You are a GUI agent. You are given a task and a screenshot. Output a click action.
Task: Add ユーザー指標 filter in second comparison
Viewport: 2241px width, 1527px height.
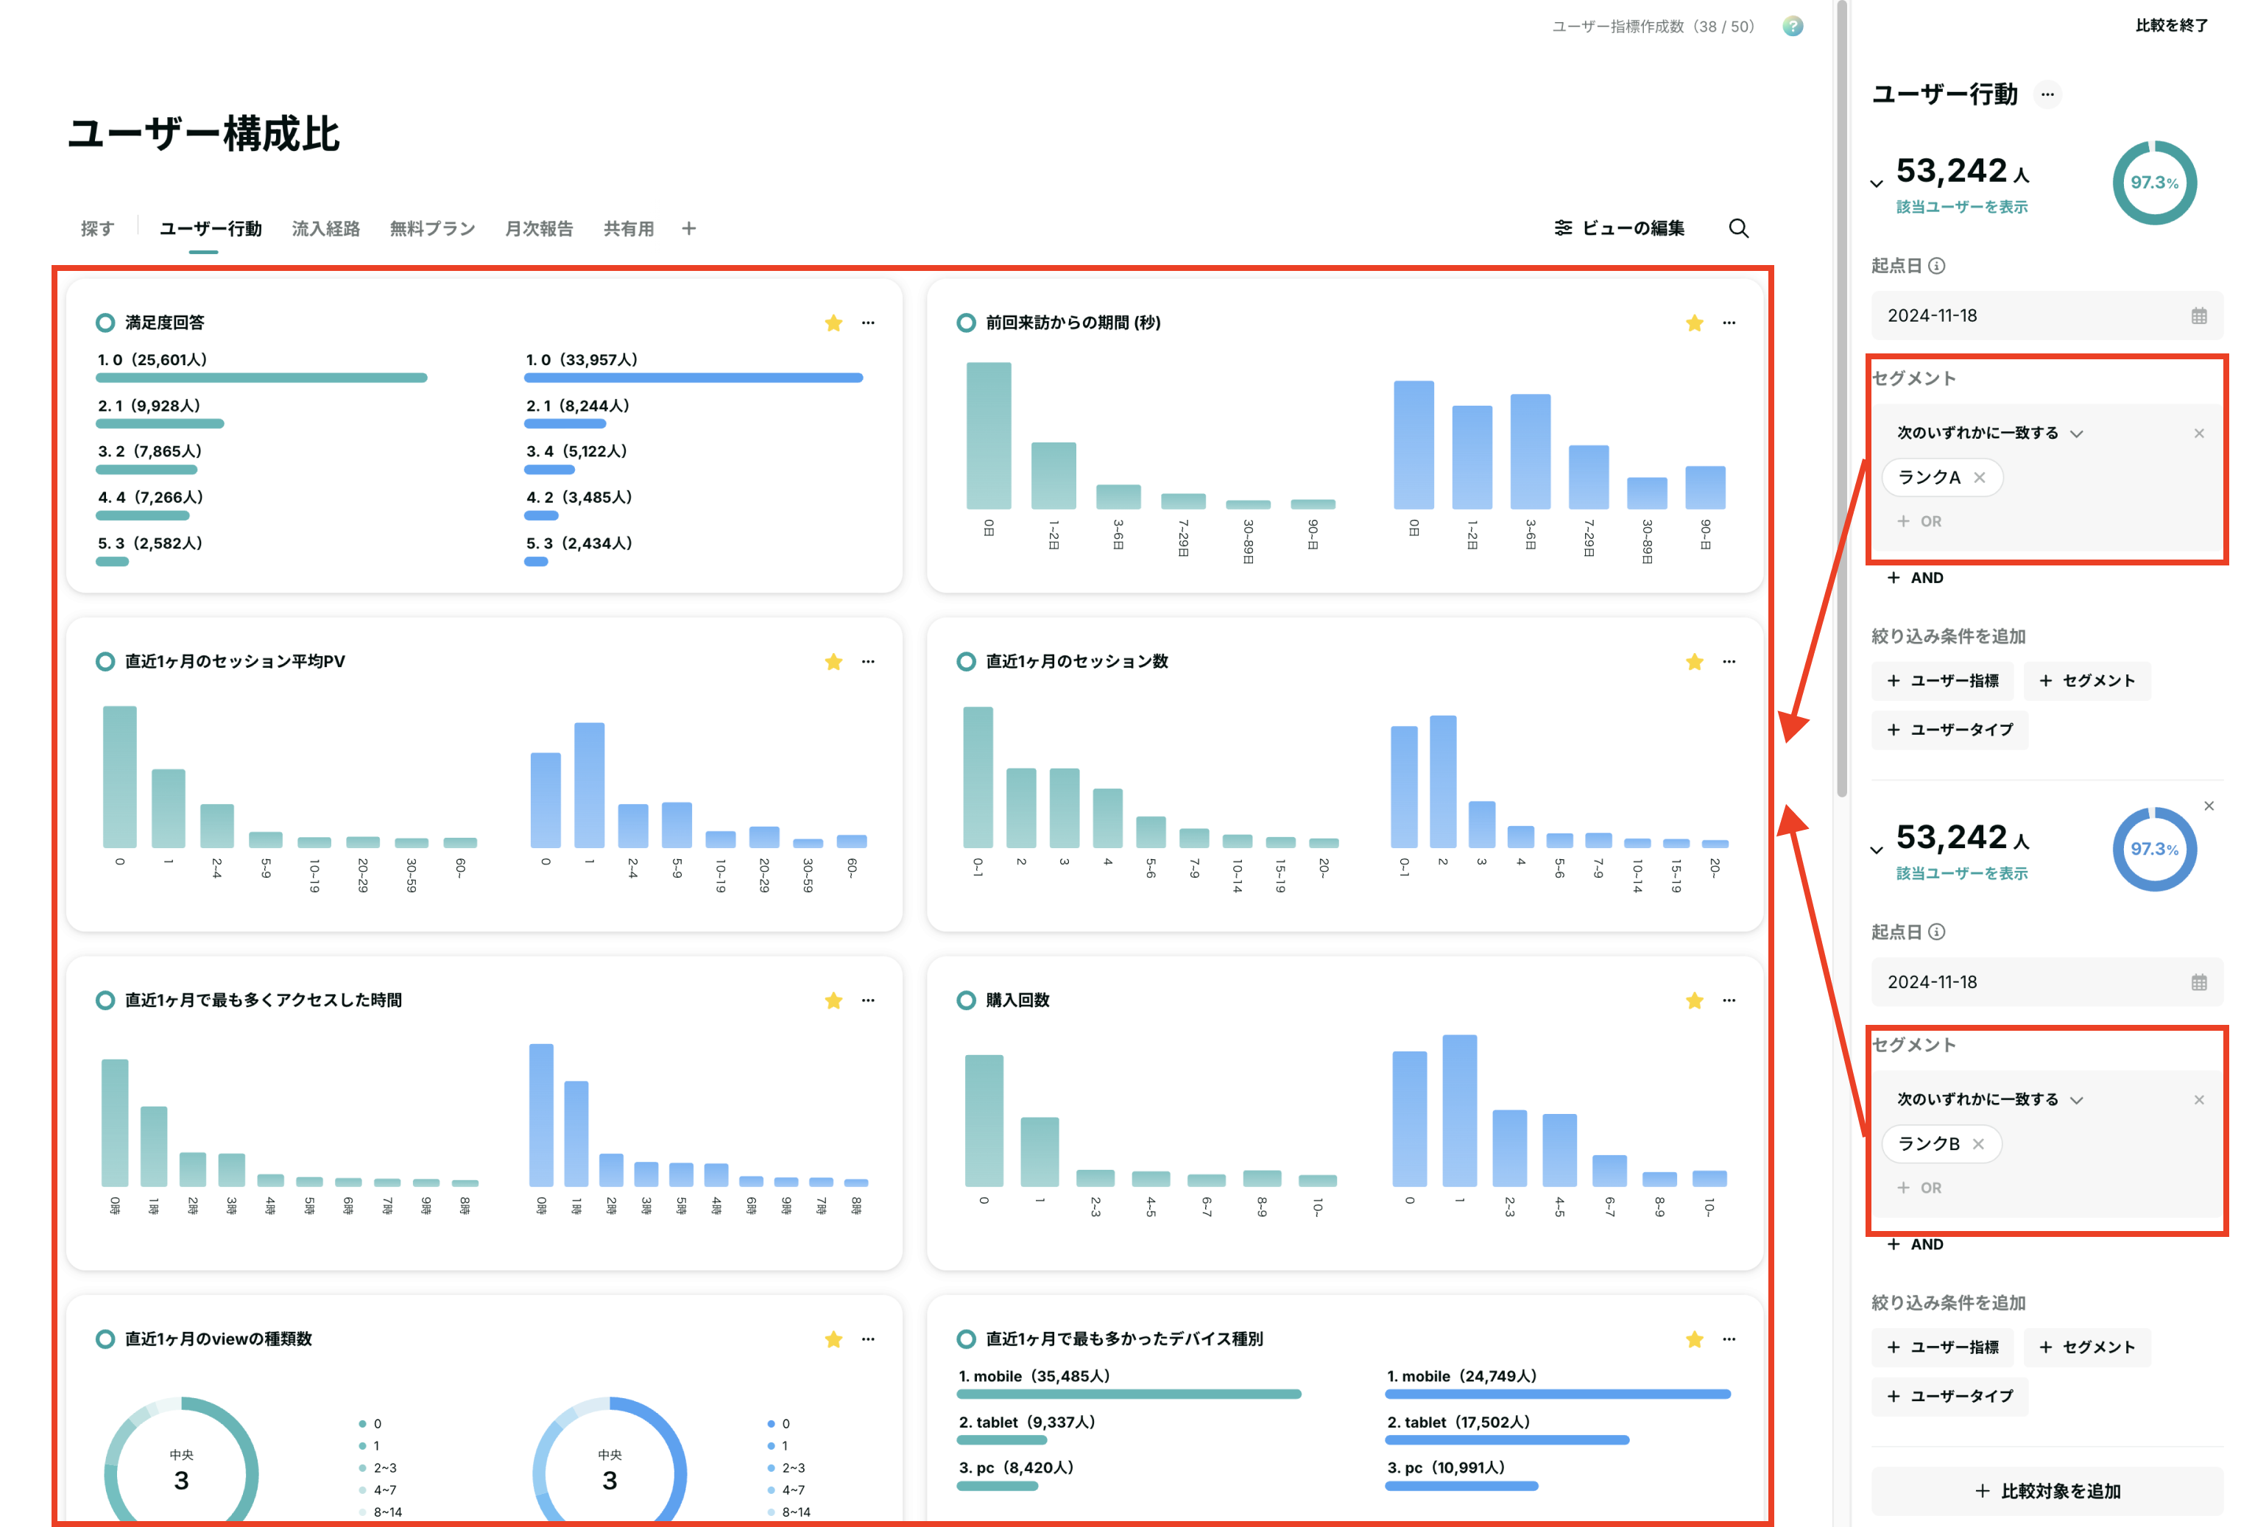point(1942,1347)
